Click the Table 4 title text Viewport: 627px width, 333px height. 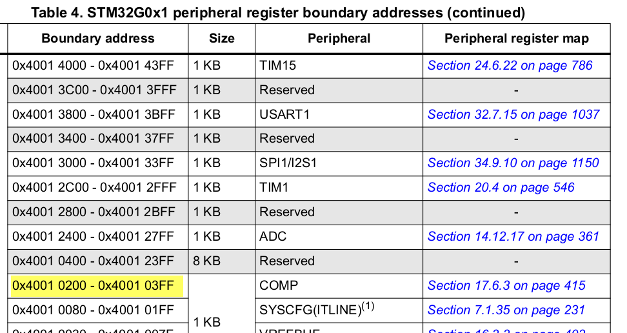tap(278, 13)
